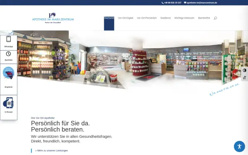Click the envelope email icon
Screen dimensions: 248x155
[x=185, y=2]
